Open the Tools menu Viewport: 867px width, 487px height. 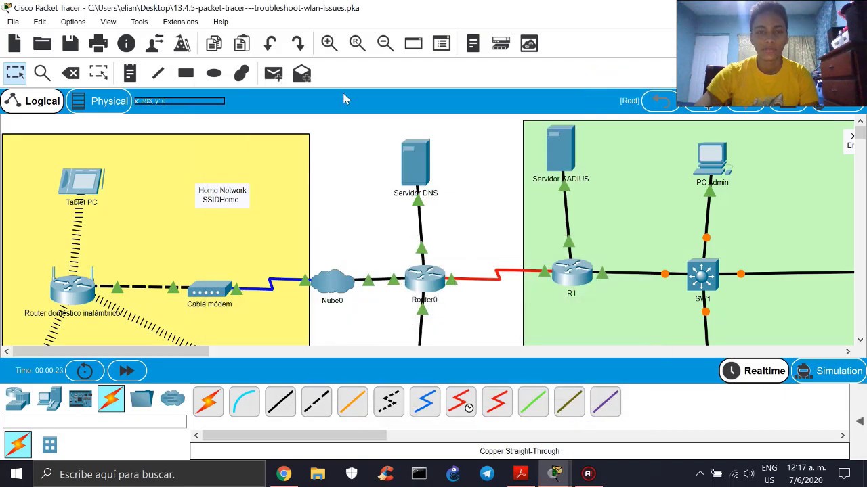[x=139, y=22]
